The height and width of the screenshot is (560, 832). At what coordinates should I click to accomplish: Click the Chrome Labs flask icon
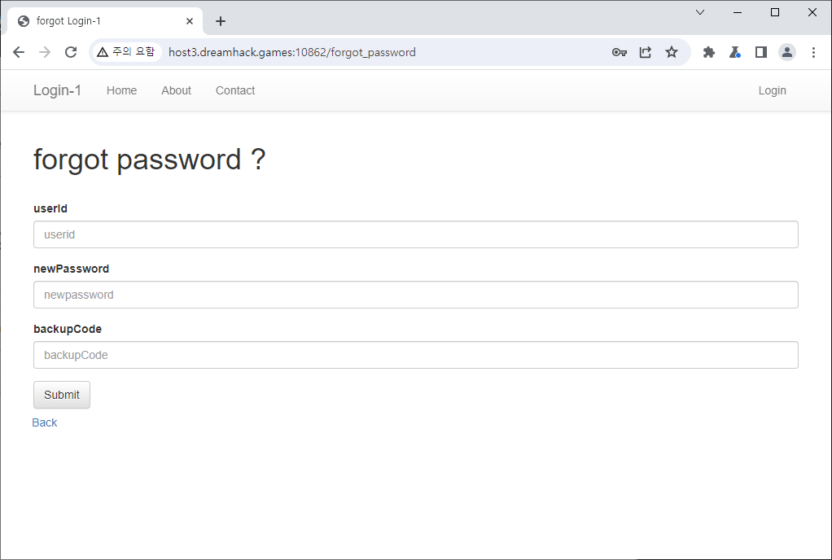pos(734,52)
